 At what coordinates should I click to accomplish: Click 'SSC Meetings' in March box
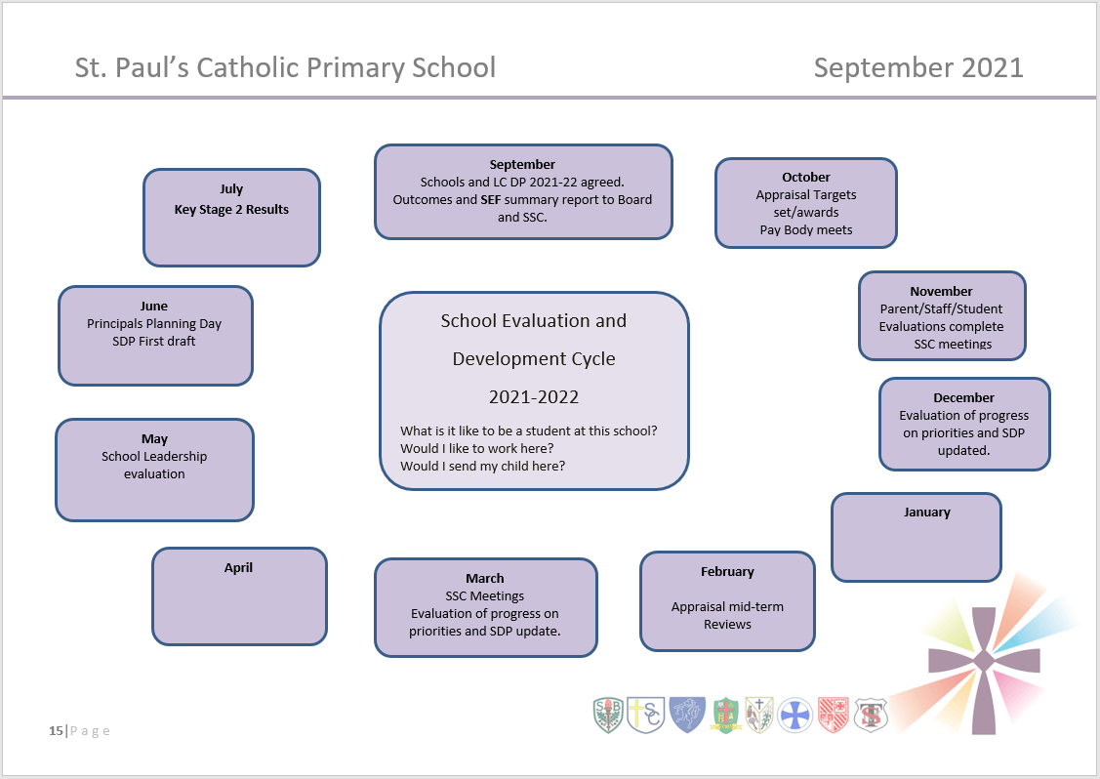coord(485,595)
